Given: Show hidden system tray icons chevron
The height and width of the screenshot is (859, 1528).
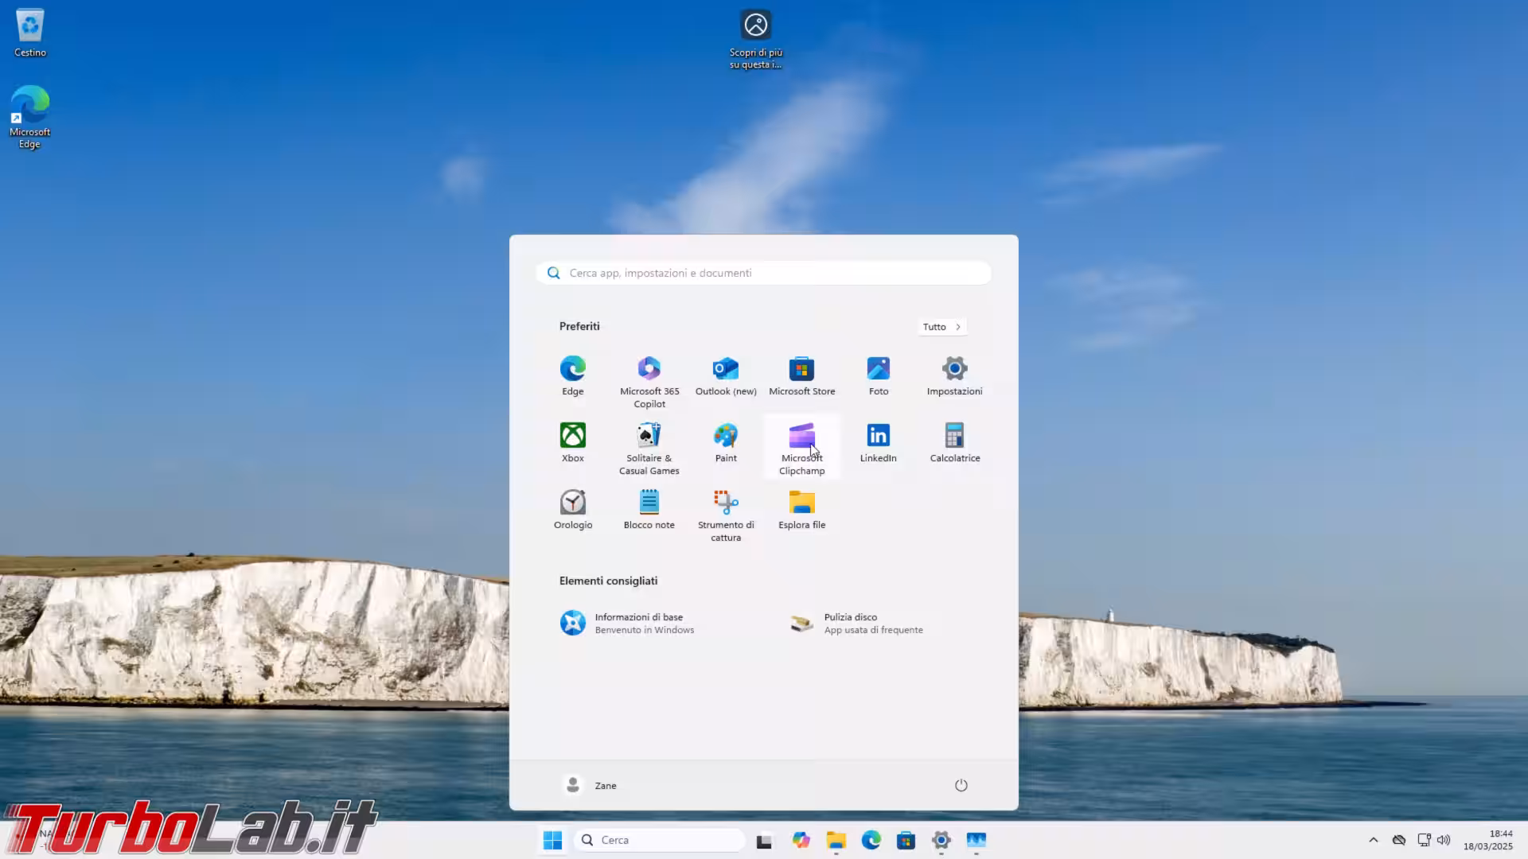Looking at the screenshot, I should (x=1373, y=840).
